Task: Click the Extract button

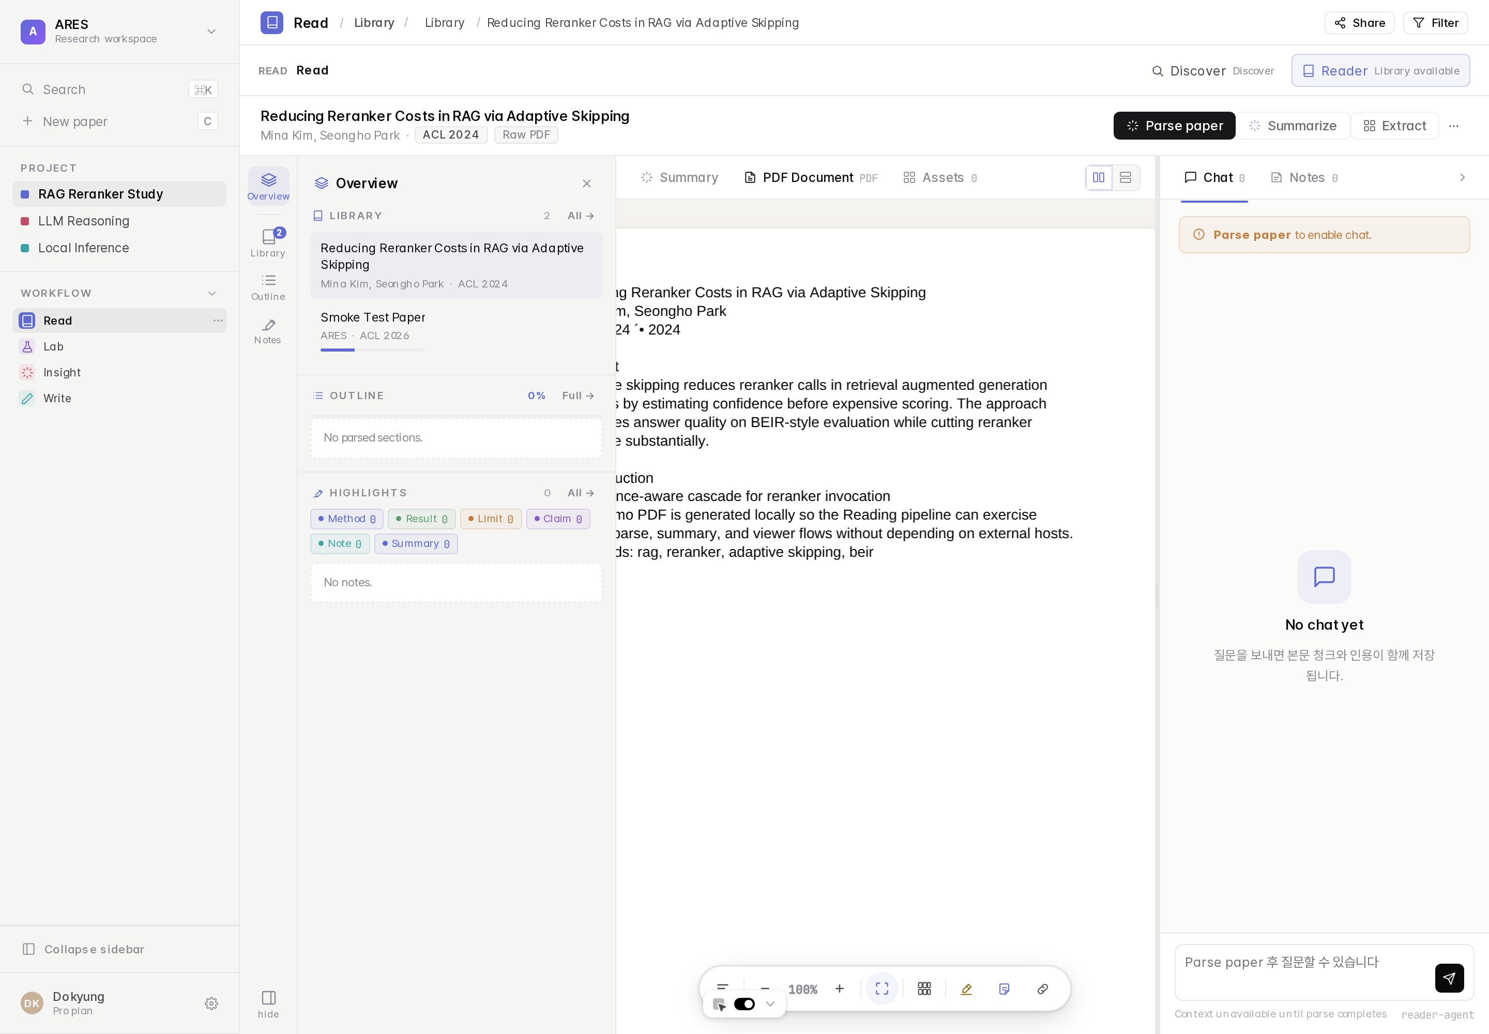Action: tap(1394, 126)
